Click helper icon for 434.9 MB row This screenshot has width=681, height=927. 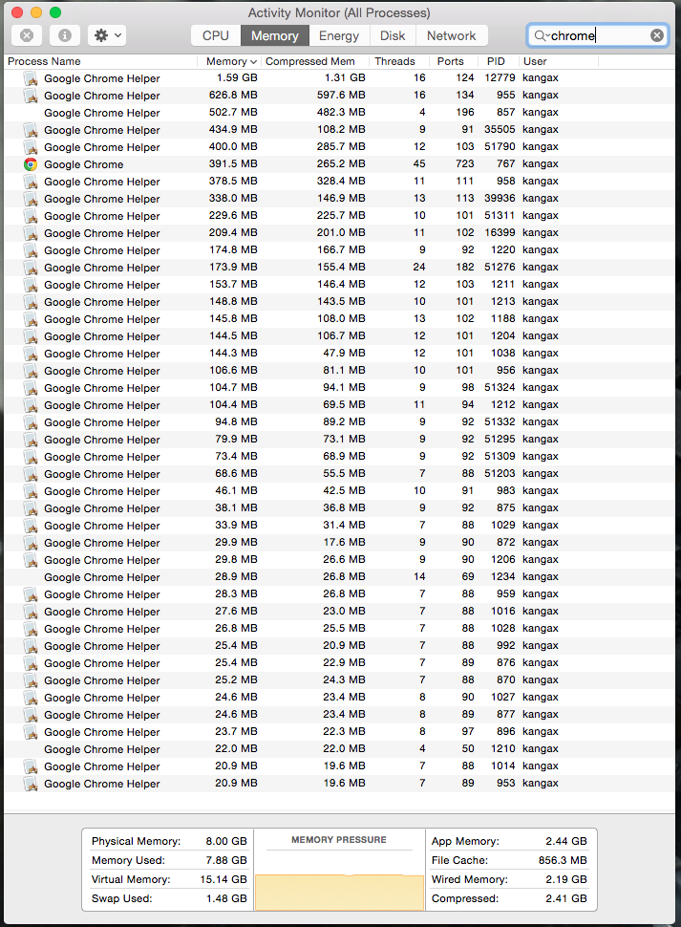click(x=31, y=130)
